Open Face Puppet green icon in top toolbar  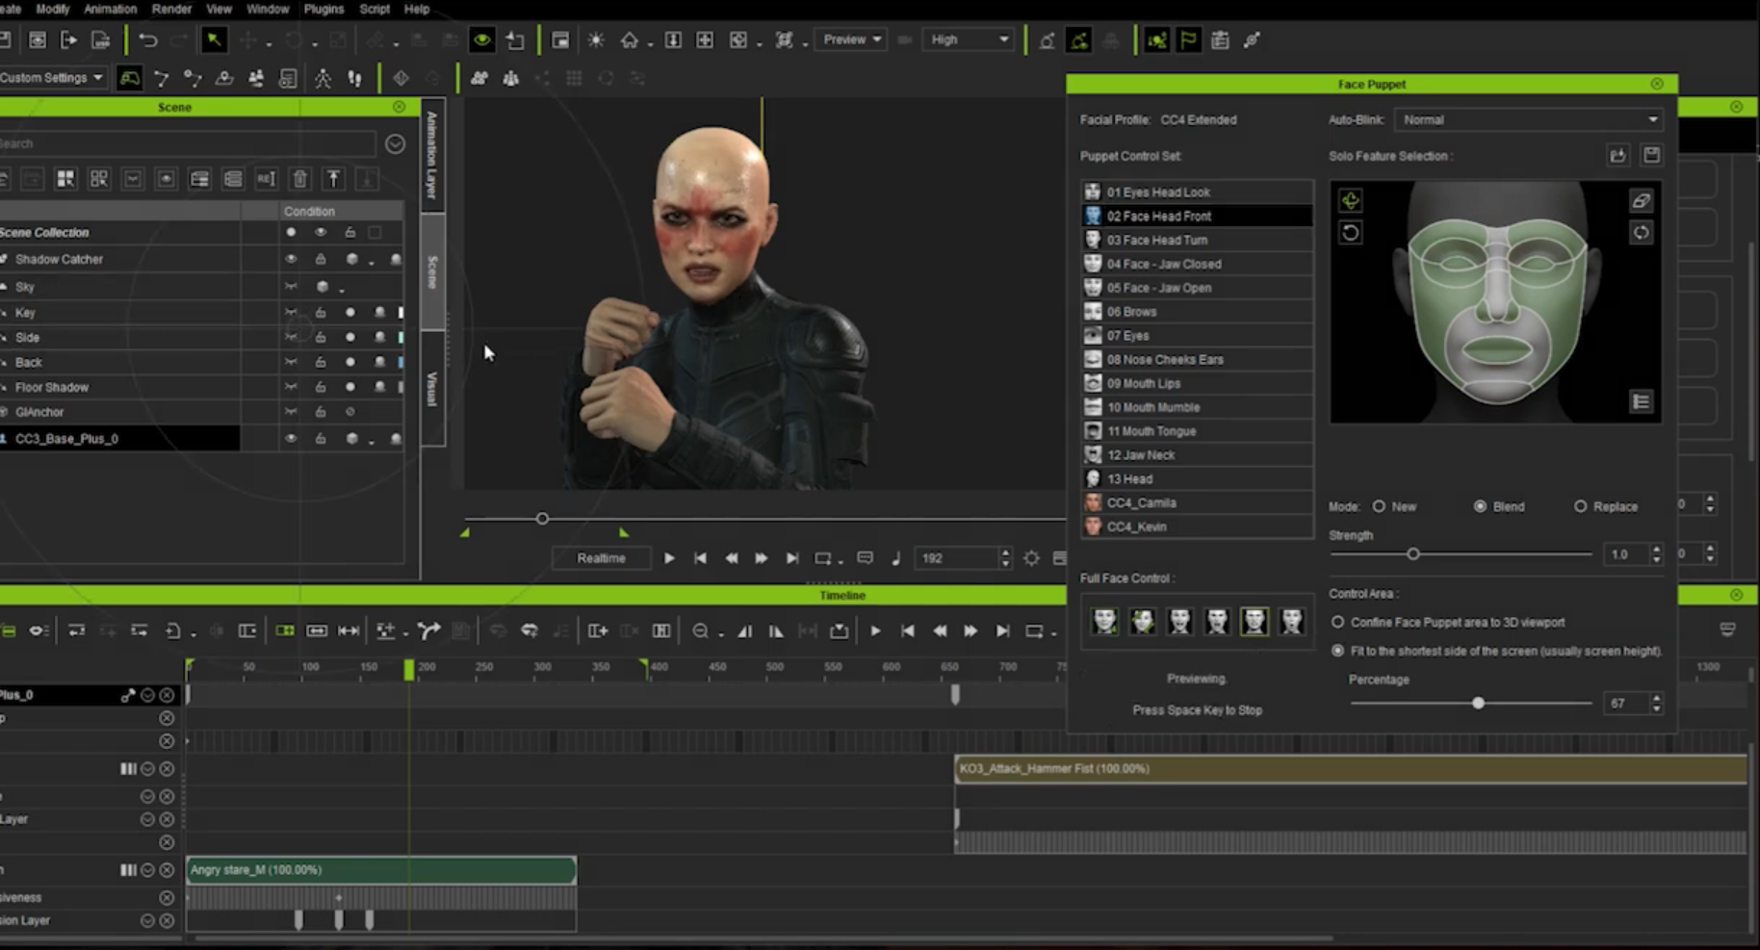(1078, 39)
